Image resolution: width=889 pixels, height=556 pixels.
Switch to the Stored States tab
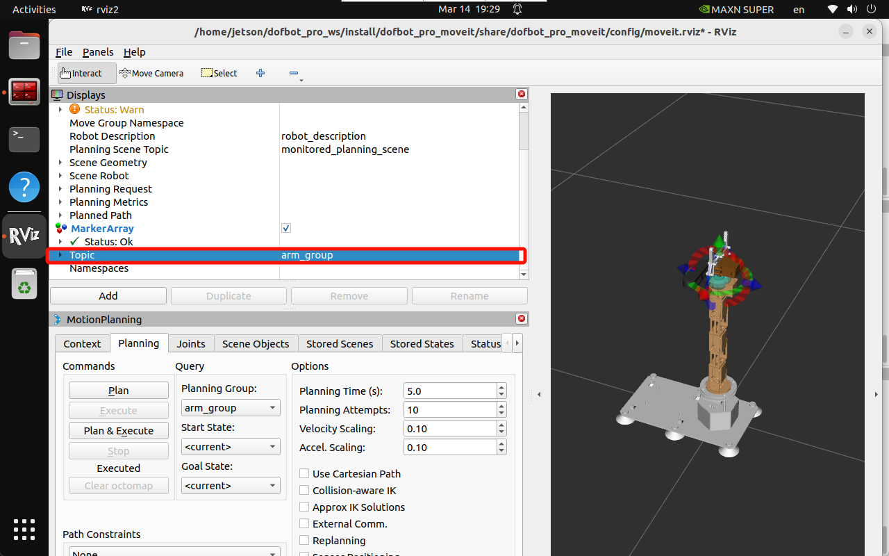coord(422,343)
